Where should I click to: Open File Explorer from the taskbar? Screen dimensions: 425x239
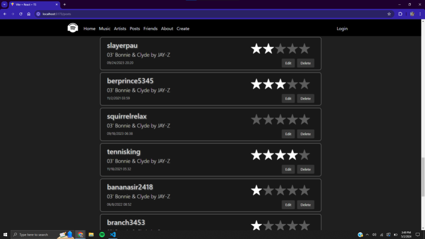pyautogui.click(x=91, y=235)
